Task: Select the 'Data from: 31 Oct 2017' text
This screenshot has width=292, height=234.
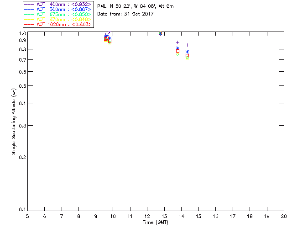Action: click(x=125, y=14)
